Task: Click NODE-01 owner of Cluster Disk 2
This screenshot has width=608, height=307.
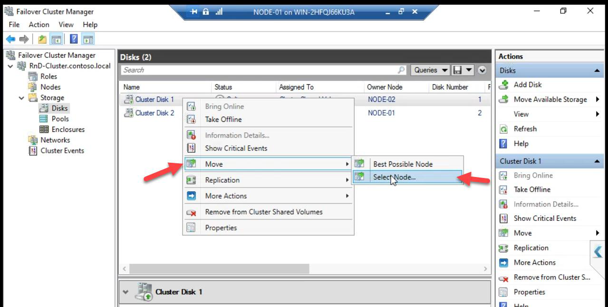Action: [x=381, y=113]
